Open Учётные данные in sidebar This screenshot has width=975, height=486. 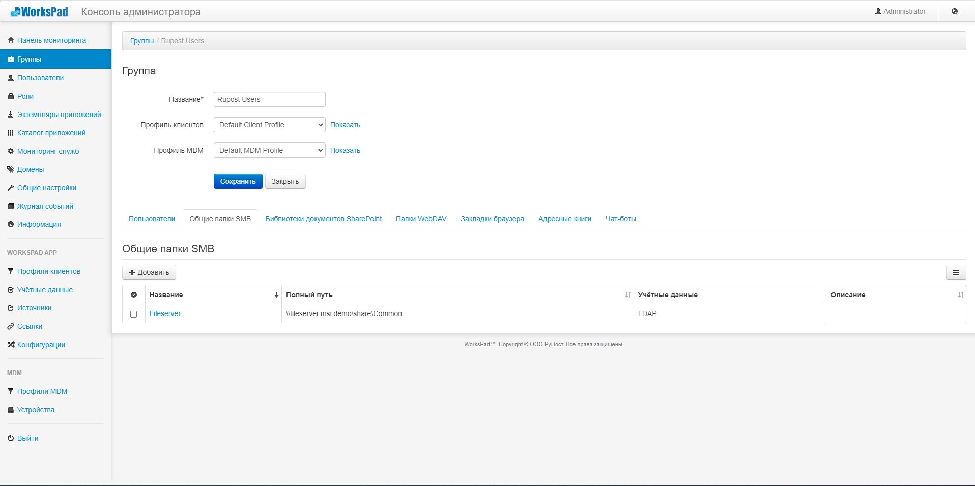45,290
